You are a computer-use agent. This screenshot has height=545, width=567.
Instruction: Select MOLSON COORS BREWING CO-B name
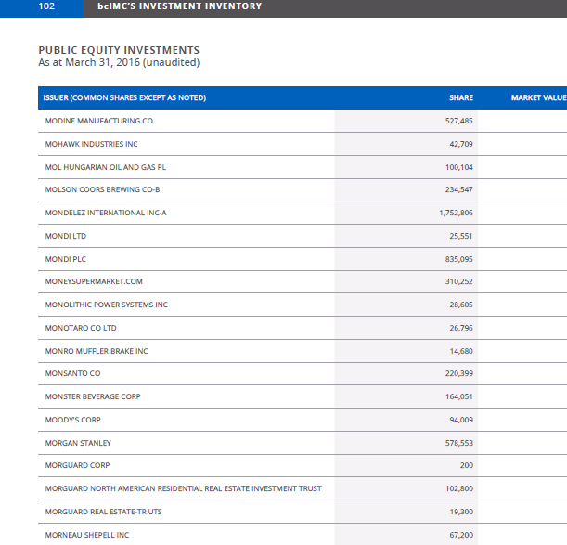102,189
